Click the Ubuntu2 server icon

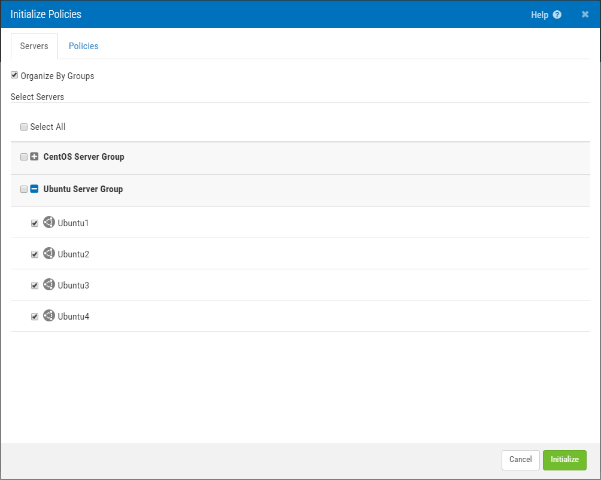(x=48, y=253)
